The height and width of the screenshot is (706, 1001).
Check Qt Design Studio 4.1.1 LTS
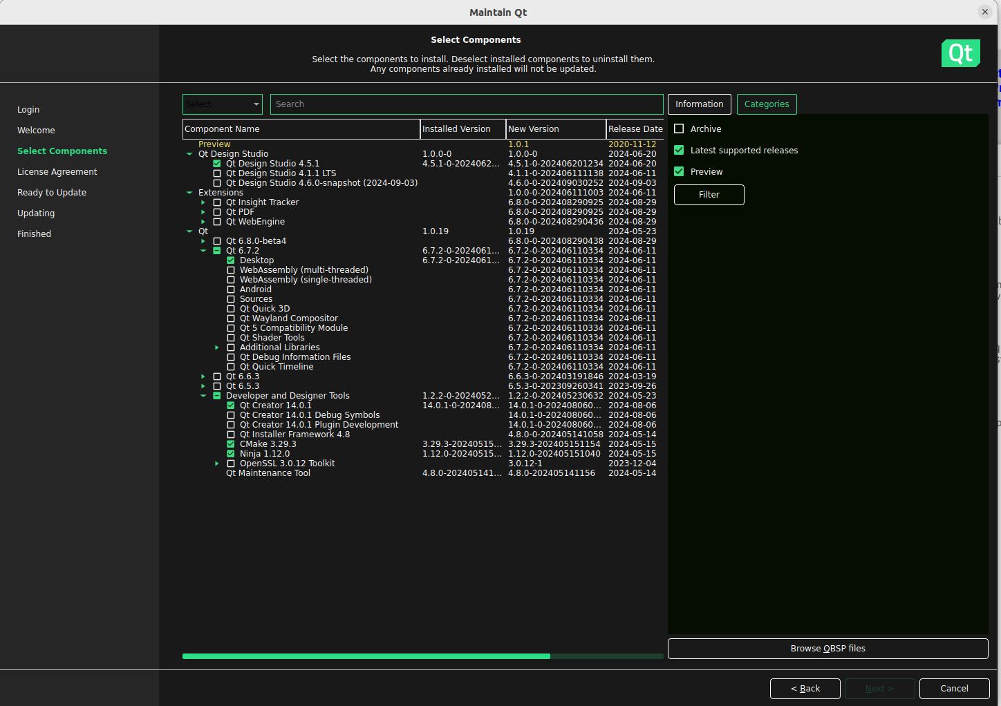(x=217, y=173)
